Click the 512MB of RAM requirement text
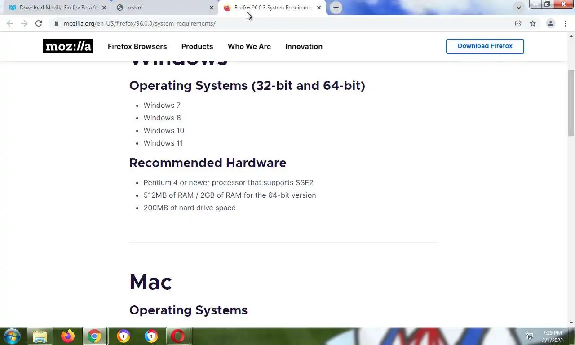Screen dimensions: 575x345 [x=230, y=195]
